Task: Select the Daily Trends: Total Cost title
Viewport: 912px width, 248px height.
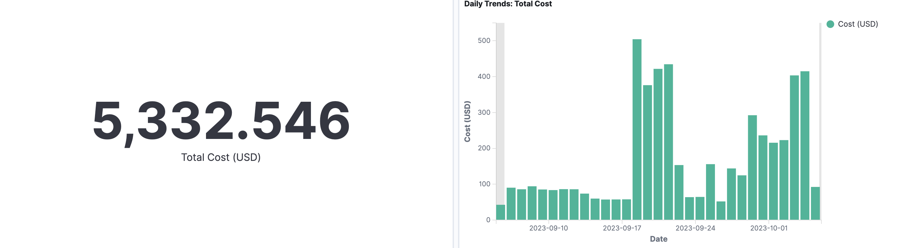Action: [508, 4]
